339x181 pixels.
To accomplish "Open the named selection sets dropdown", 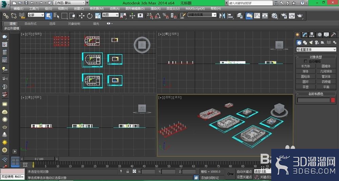I will click(x=202, y=15).
